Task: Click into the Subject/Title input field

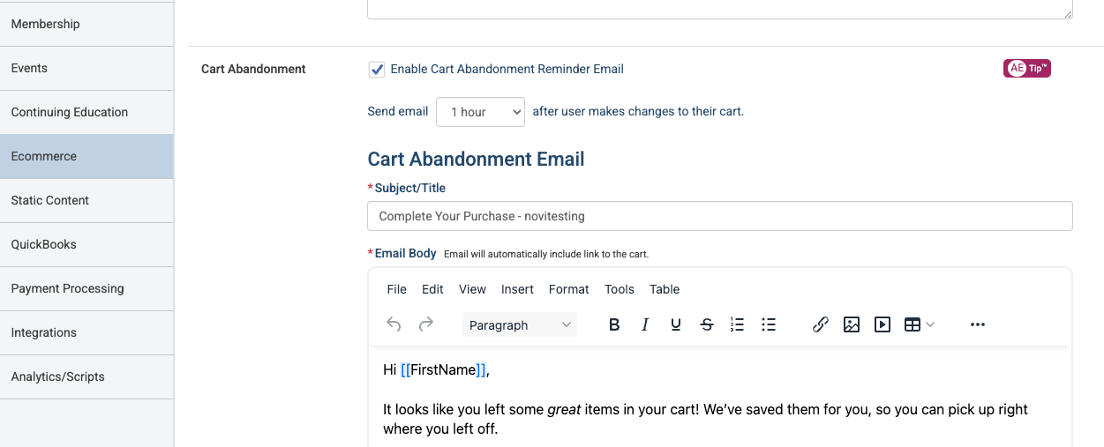Action: point(720,216)
